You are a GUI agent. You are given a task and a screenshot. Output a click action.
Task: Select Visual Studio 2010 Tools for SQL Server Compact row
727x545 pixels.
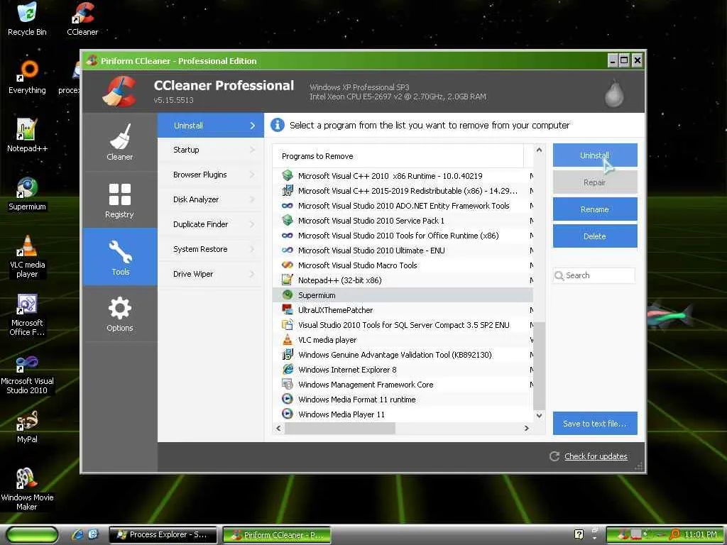click(403, 325)
